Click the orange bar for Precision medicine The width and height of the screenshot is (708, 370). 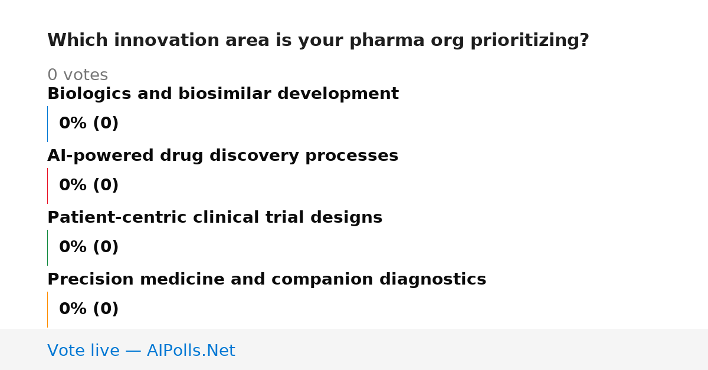click(x=47, y=309)
